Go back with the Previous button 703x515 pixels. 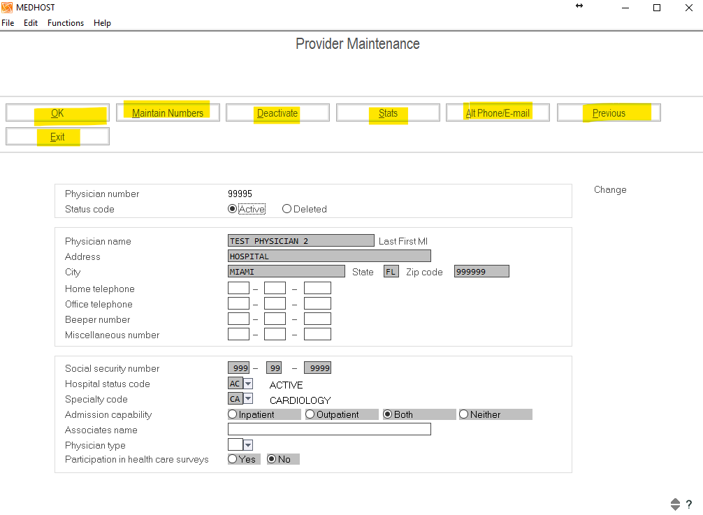click(x=609, y=113)
